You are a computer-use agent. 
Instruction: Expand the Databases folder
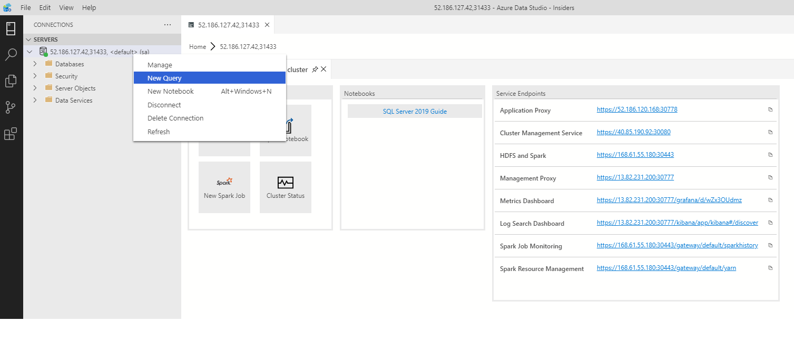pos(34,64)
